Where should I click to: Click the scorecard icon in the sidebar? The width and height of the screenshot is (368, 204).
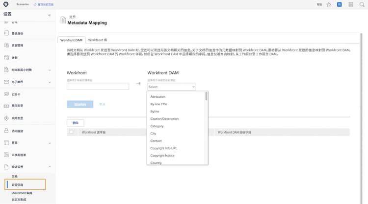[6, 94]
